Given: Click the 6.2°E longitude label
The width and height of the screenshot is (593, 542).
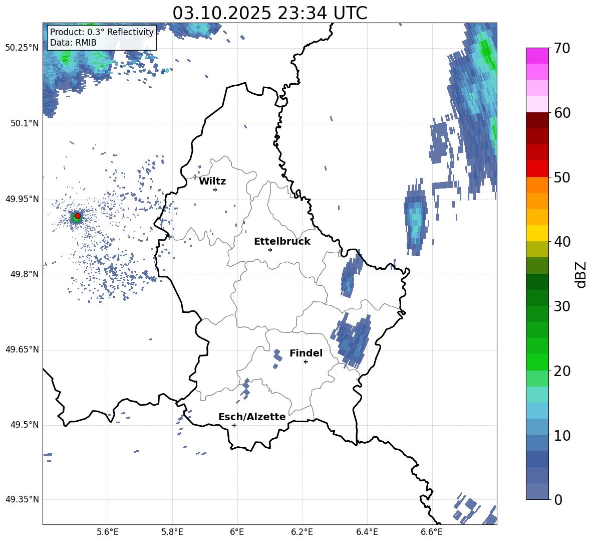Looking at the screenshot, I should pos(302,532).
